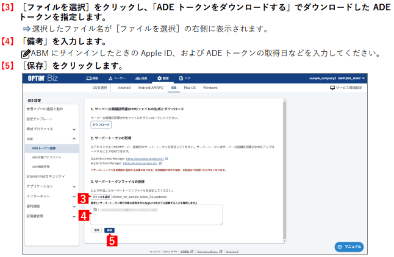
Task: Click the sample_company2 label
Action: [x=323, y=79]
